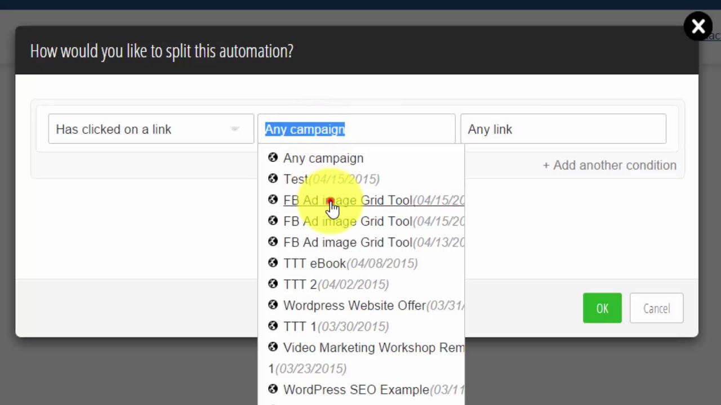This screenshot has height=405, width=721.
Task: Click globe icon beside 'TTT 2'
Action: [273, 283]
